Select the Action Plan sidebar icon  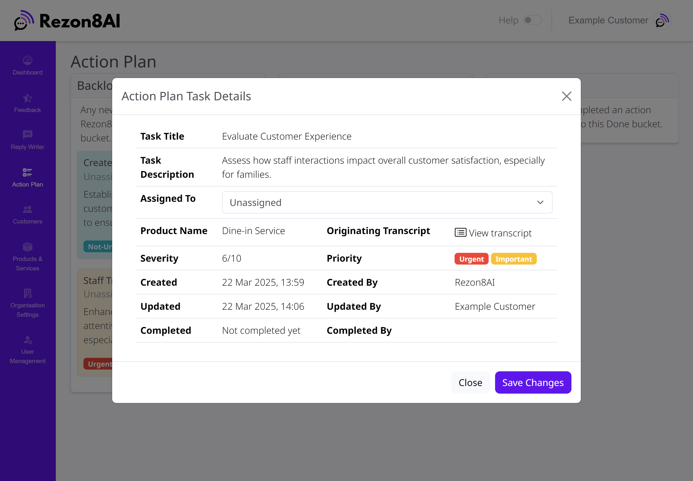tap(27, 177)
